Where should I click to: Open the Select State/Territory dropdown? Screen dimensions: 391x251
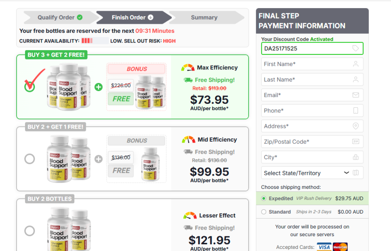tap(312, 173)
